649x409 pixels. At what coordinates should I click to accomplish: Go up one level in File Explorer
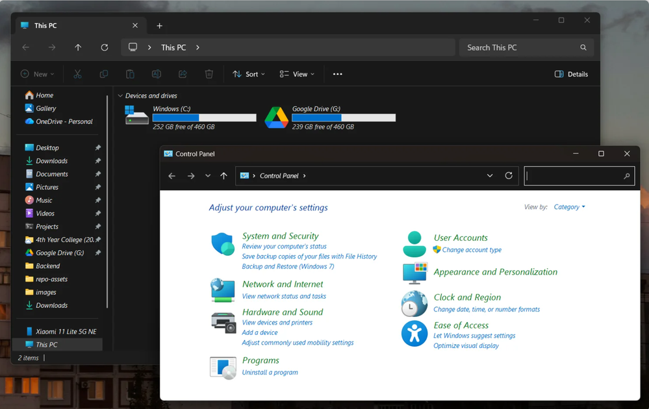tap(78, 47)
